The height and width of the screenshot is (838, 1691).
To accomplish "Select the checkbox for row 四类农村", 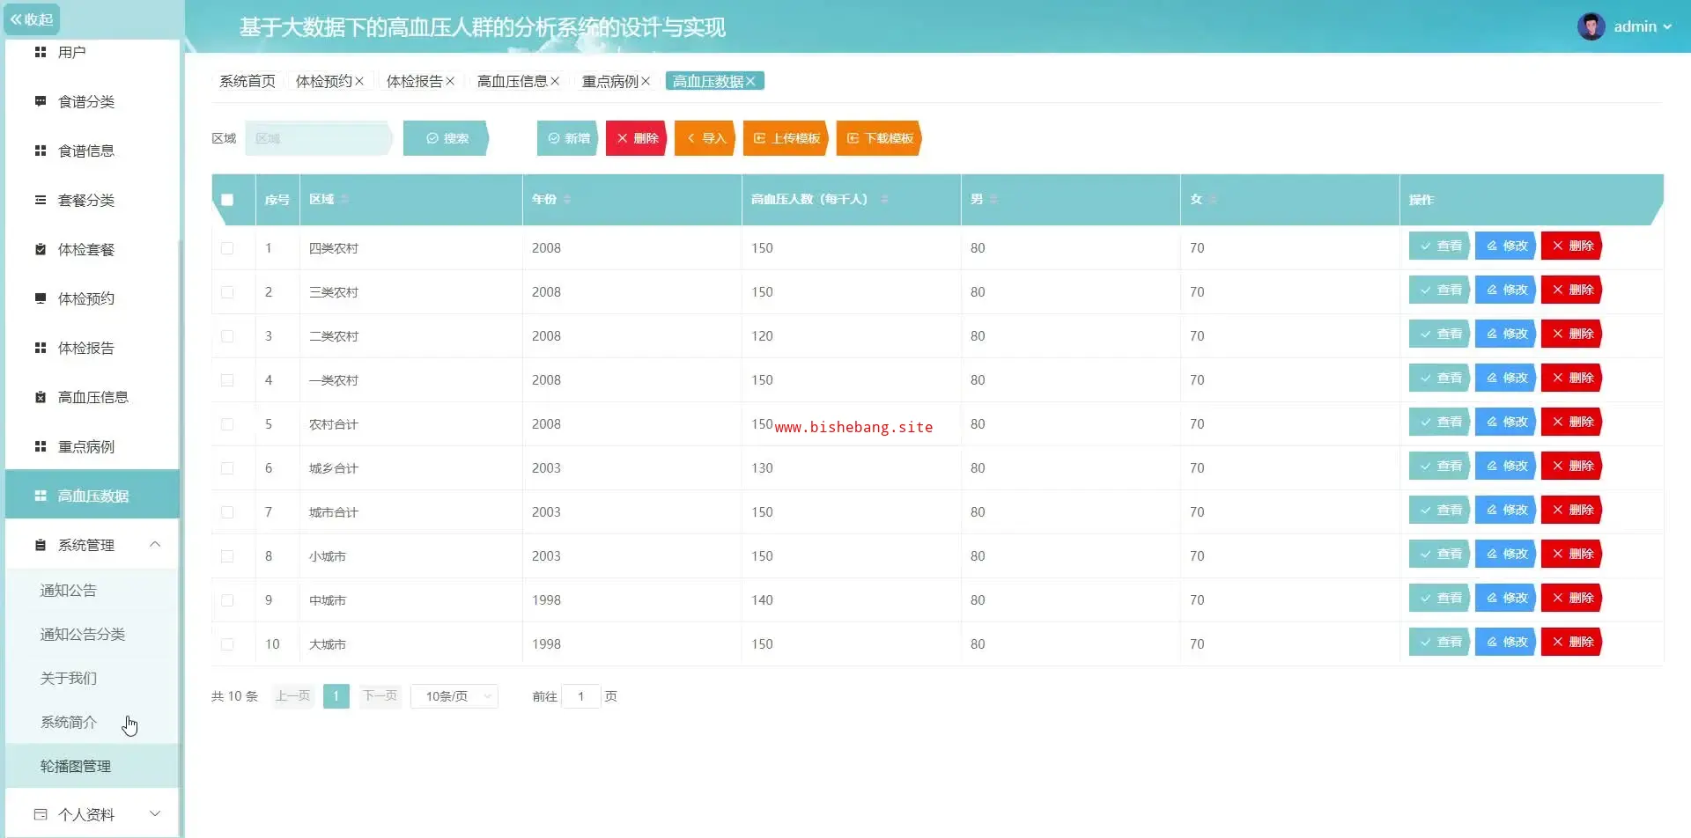I will [x=227, y=248].
